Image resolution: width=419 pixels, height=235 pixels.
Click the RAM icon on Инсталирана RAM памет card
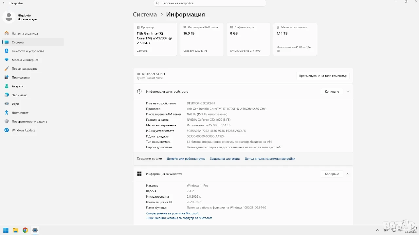[x=185, y=27]
